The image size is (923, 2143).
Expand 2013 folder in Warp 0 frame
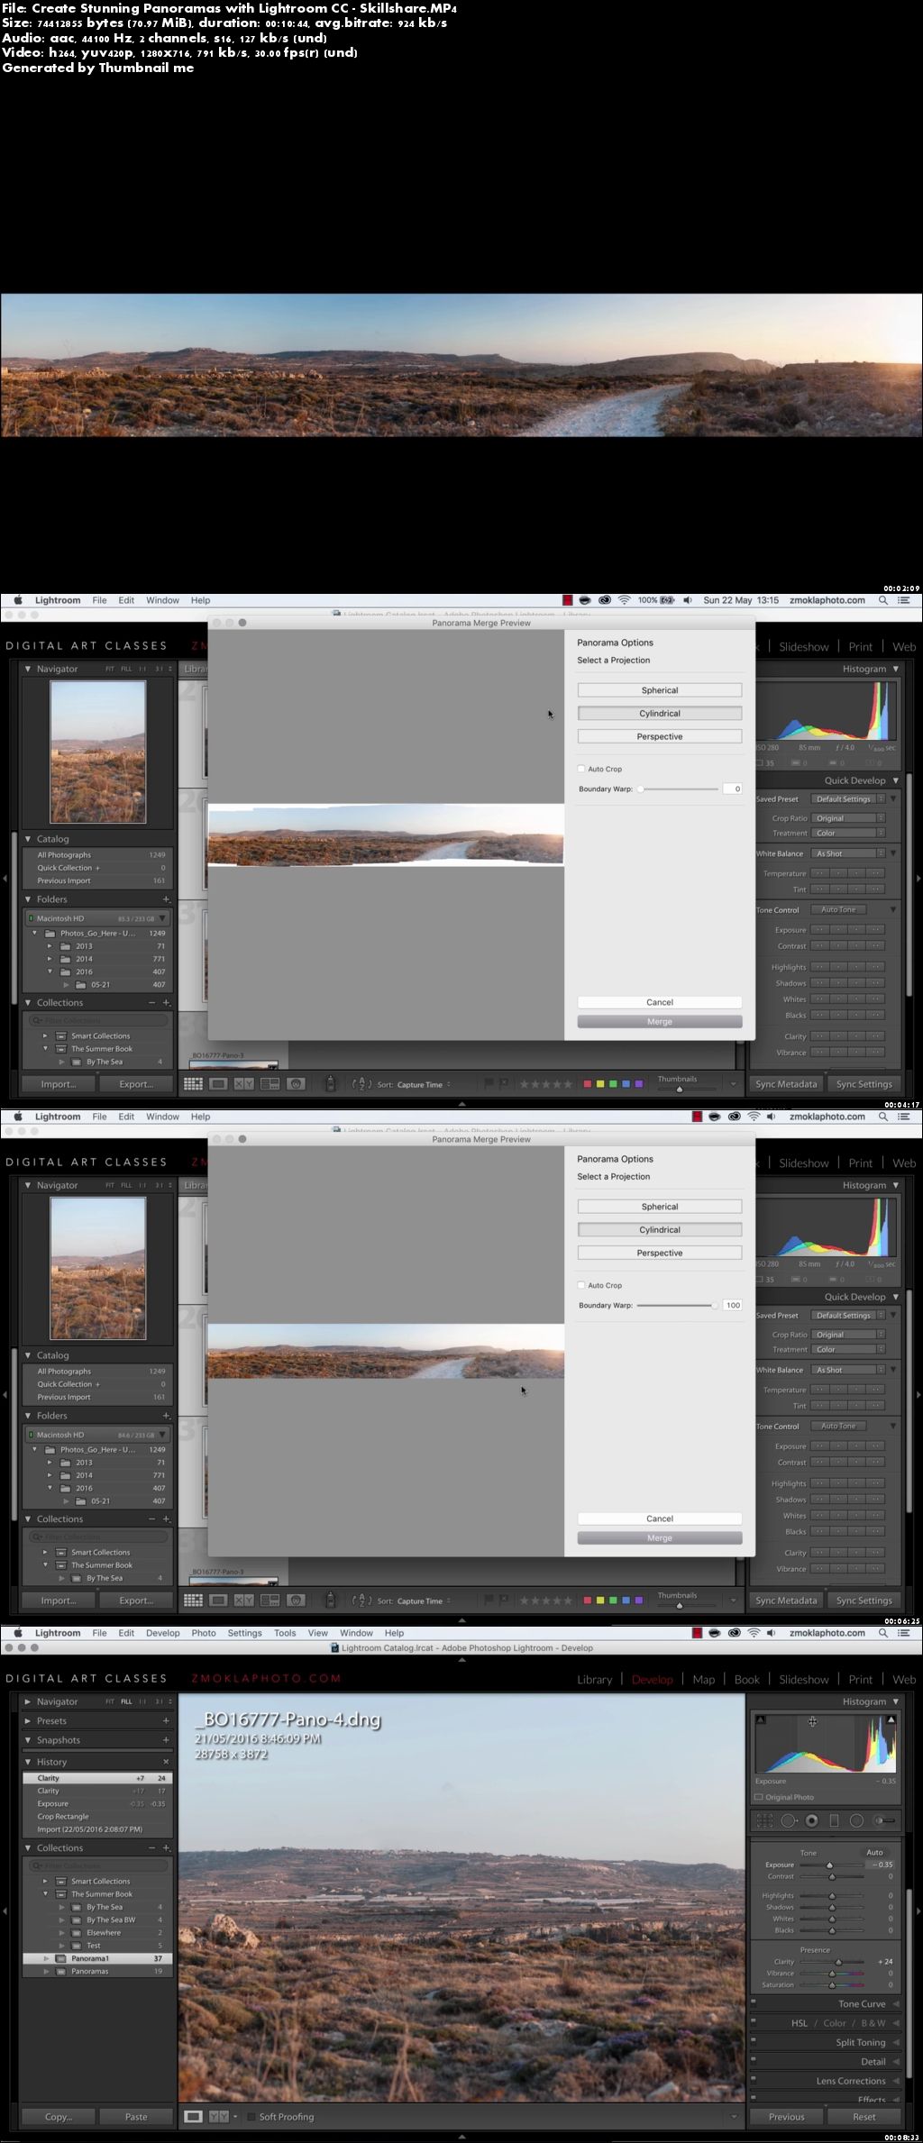point(50,946)
